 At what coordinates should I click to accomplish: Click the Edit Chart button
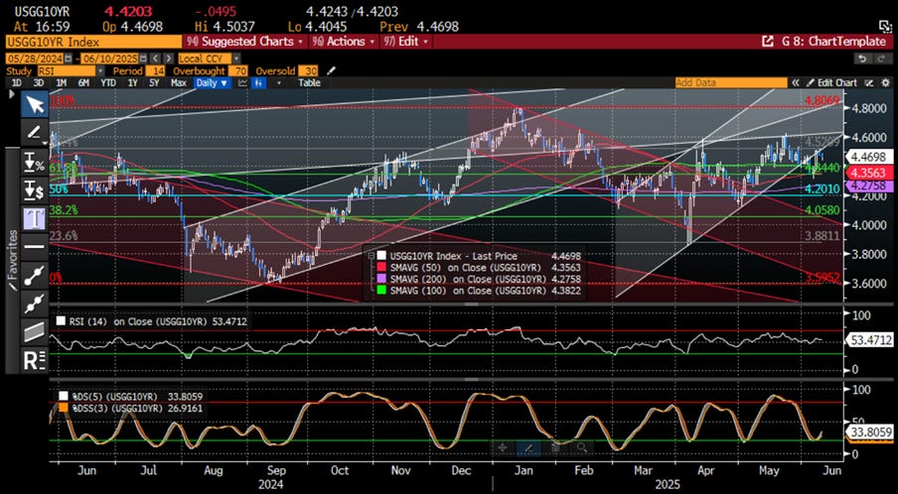coord(832,83)
